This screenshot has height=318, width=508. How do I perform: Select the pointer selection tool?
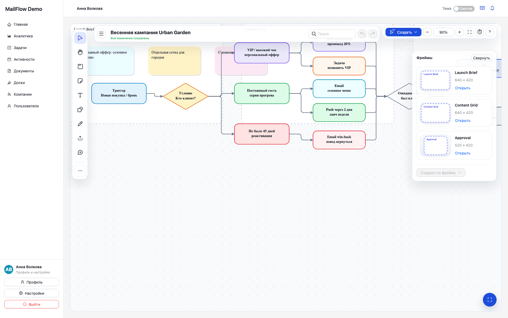click(x=80, y=38)
